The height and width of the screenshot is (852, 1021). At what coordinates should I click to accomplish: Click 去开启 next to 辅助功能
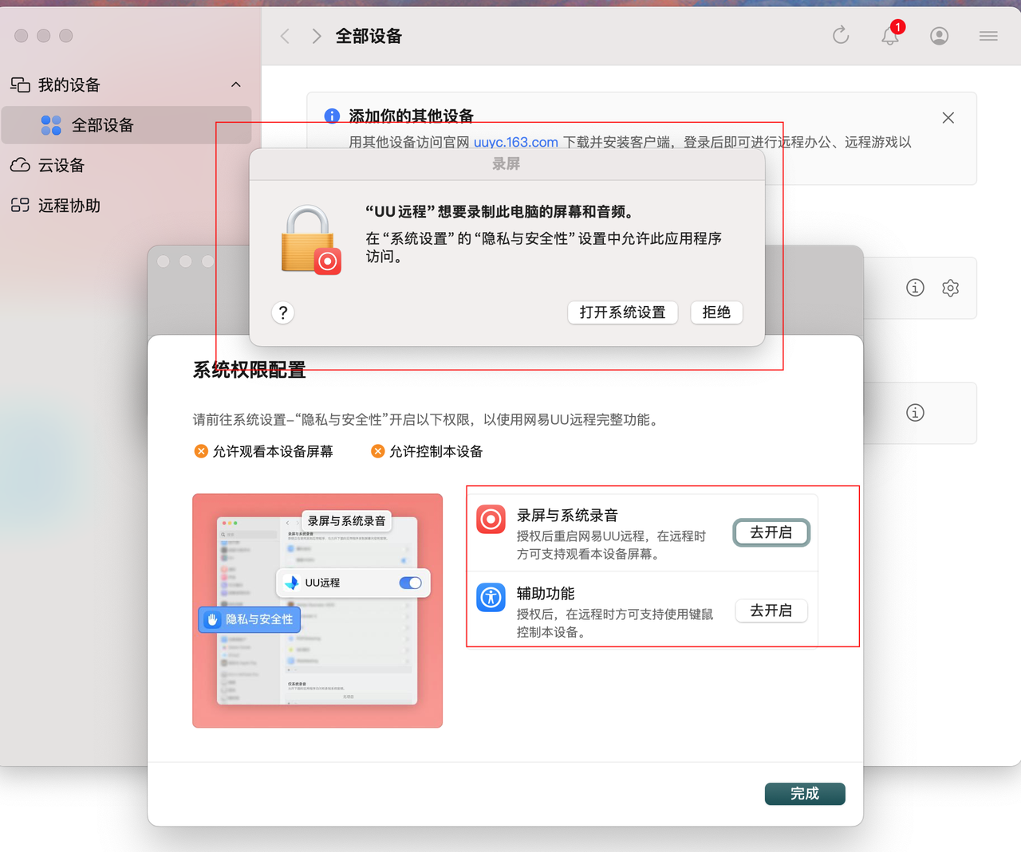(771, 611)
